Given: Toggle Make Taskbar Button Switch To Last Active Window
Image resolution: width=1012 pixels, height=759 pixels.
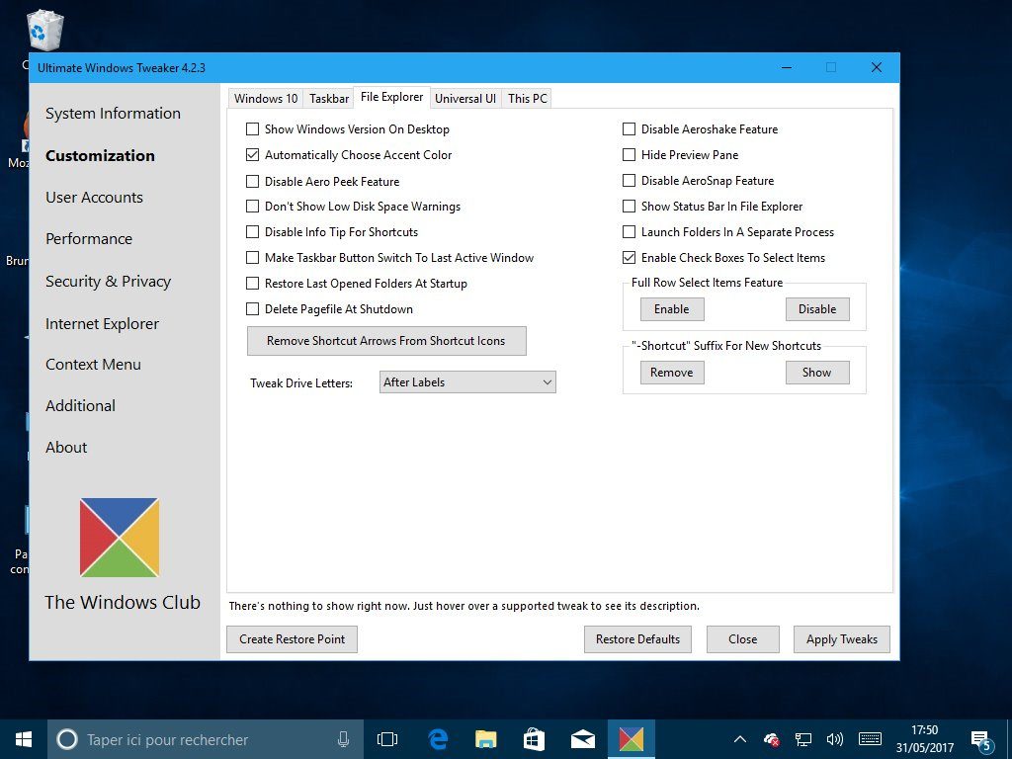Looking at the screenshot, I should (x=252, y=258).
